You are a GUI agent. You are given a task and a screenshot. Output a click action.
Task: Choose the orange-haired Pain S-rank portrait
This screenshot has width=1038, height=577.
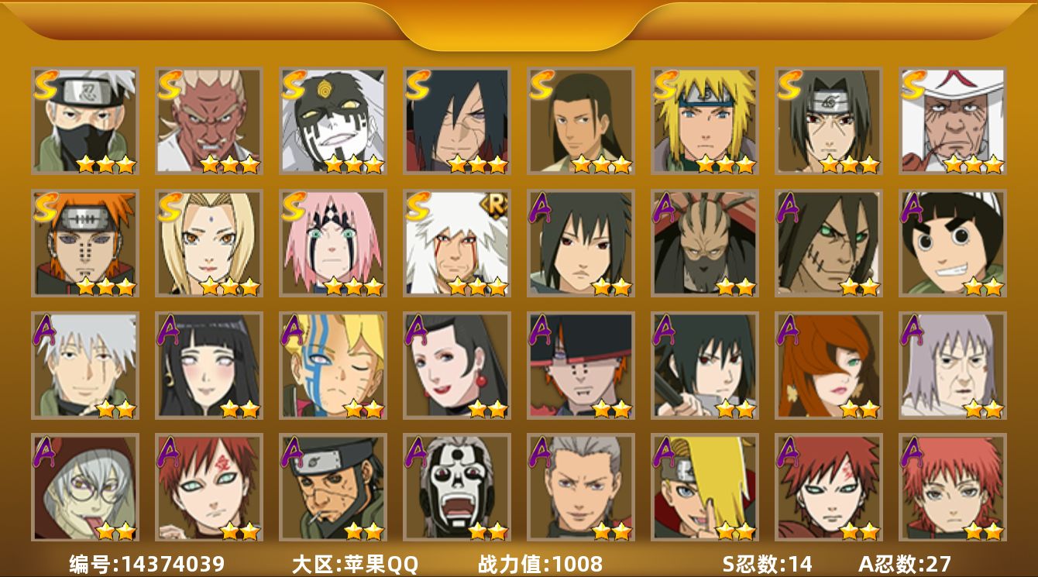click(84, 243)
